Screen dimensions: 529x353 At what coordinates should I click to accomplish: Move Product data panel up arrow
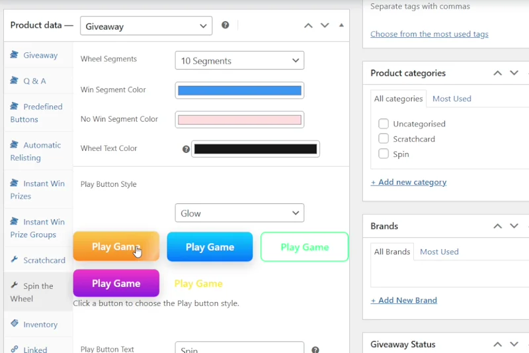tap(308, 26)
